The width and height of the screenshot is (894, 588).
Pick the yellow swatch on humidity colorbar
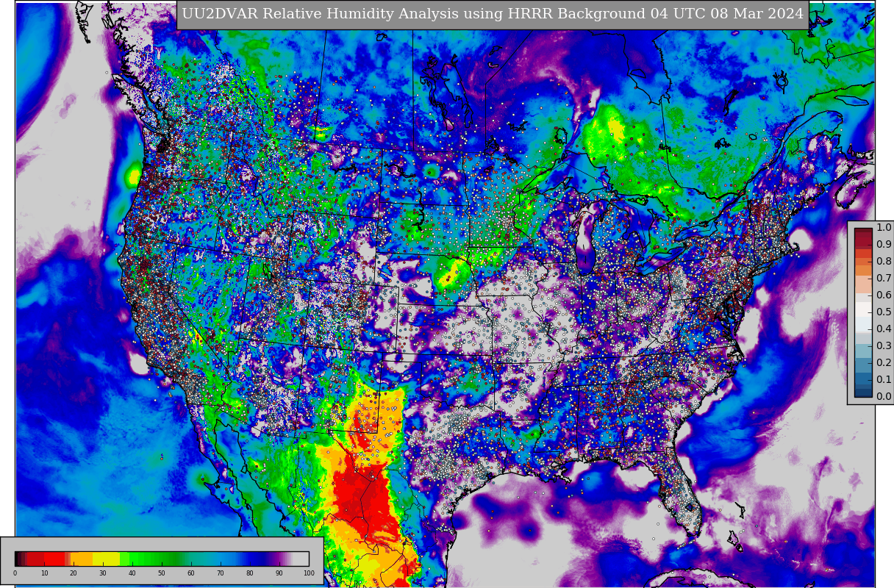coord(107,559)
